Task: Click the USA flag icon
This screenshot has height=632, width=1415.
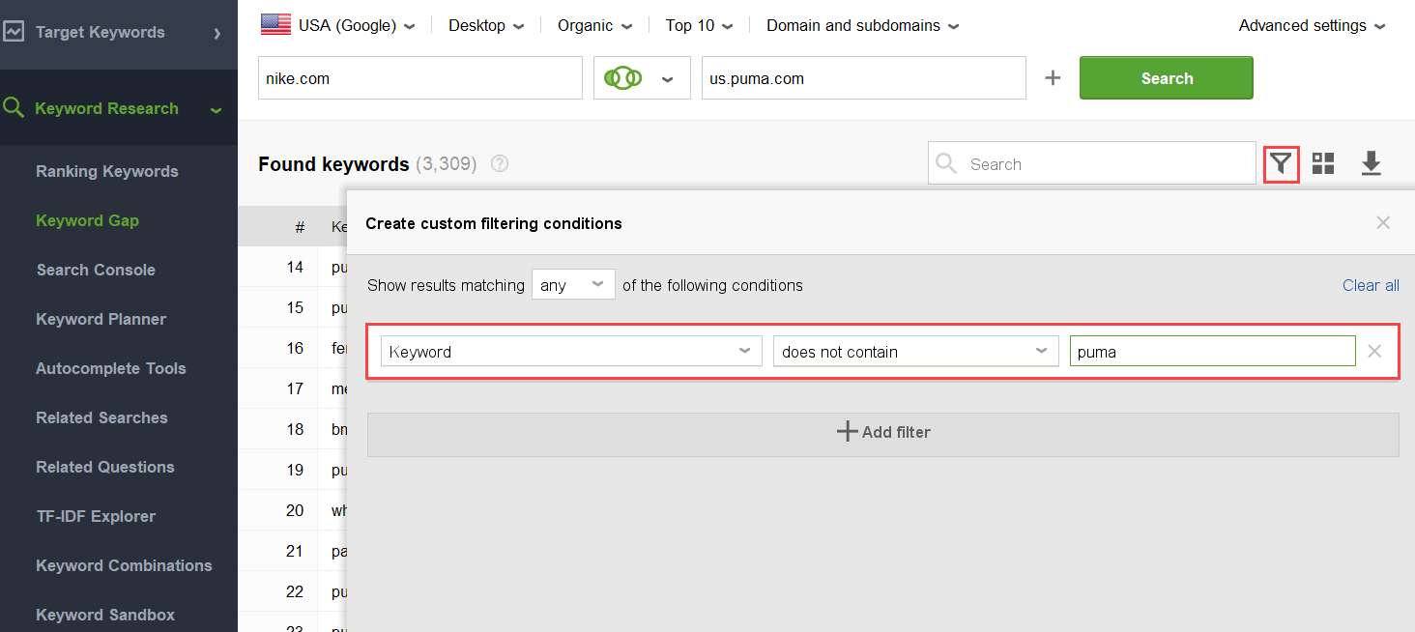Action: (x=275, y=25)
